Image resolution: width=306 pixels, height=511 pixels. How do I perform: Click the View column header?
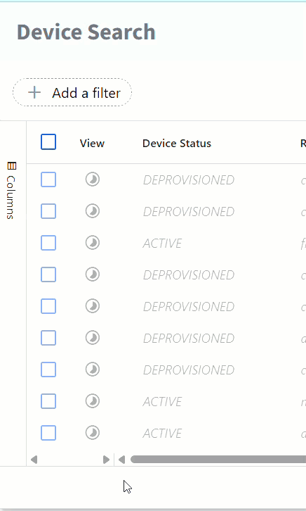[92, 144]
